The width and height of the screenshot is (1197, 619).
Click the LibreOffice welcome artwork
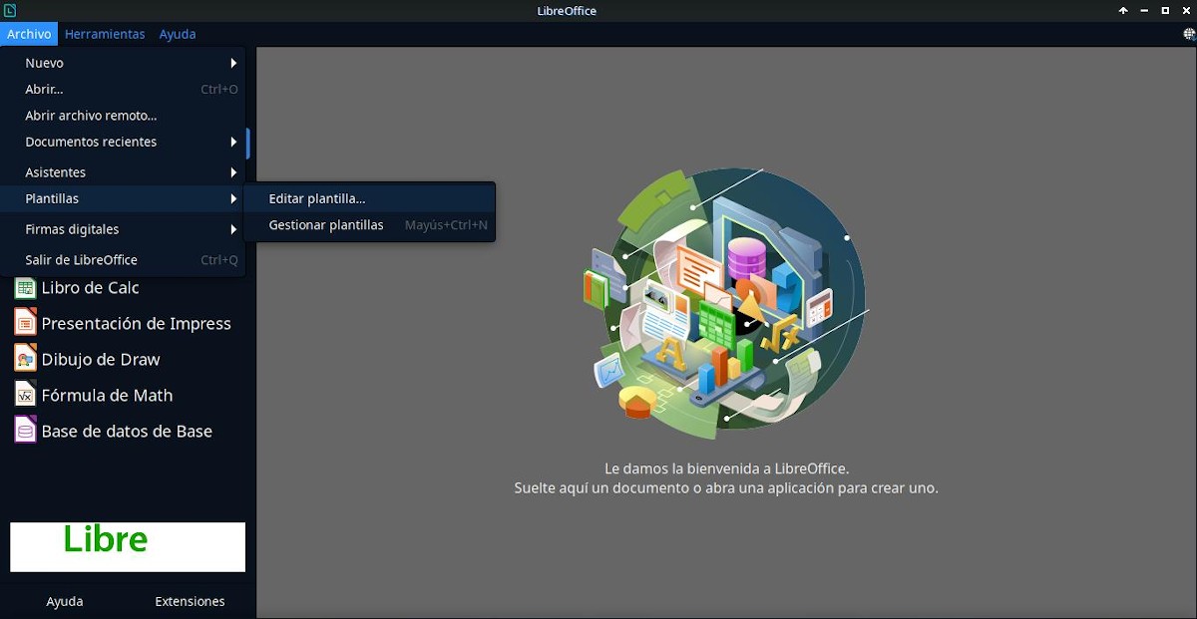click(x=725, y=304)
